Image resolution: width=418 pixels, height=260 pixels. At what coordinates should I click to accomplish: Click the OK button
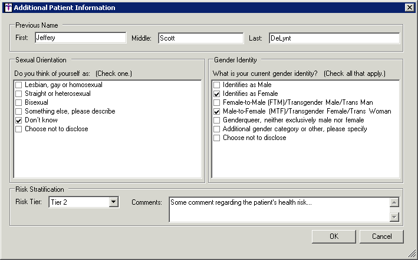point(334,236)
